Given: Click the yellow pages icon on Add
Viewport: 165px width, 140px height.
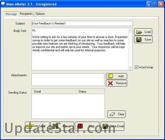Looking at the screenshot, I should click(x=111, y=76).
